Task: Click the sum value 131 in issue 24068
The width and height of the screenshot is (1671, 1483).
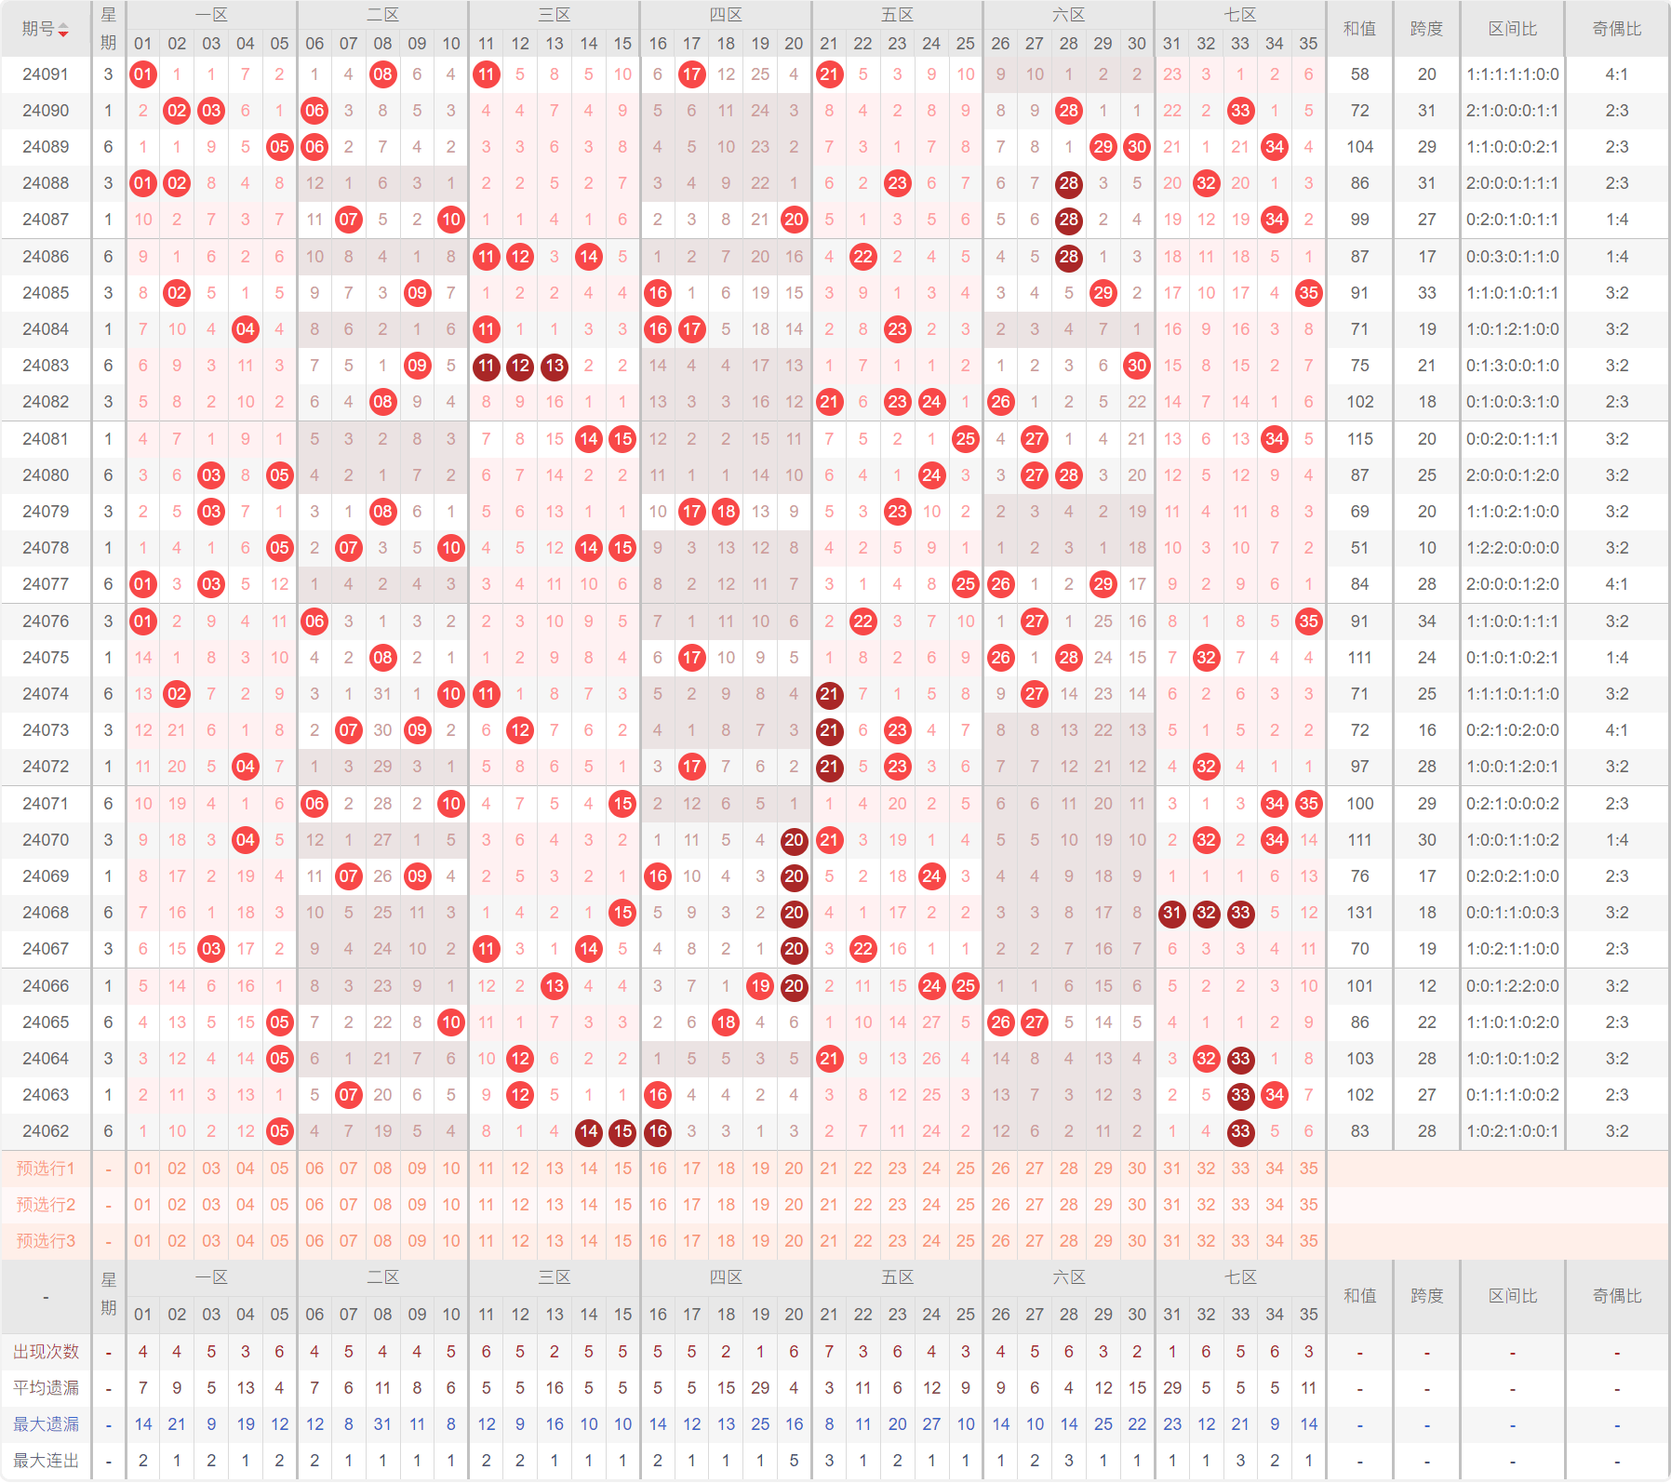Action: [1359, 913]
